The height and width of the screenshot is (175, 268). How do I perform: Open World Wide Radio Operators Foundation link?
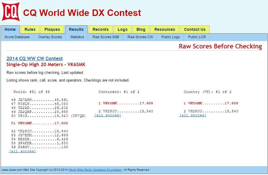[x=95, y=170]
